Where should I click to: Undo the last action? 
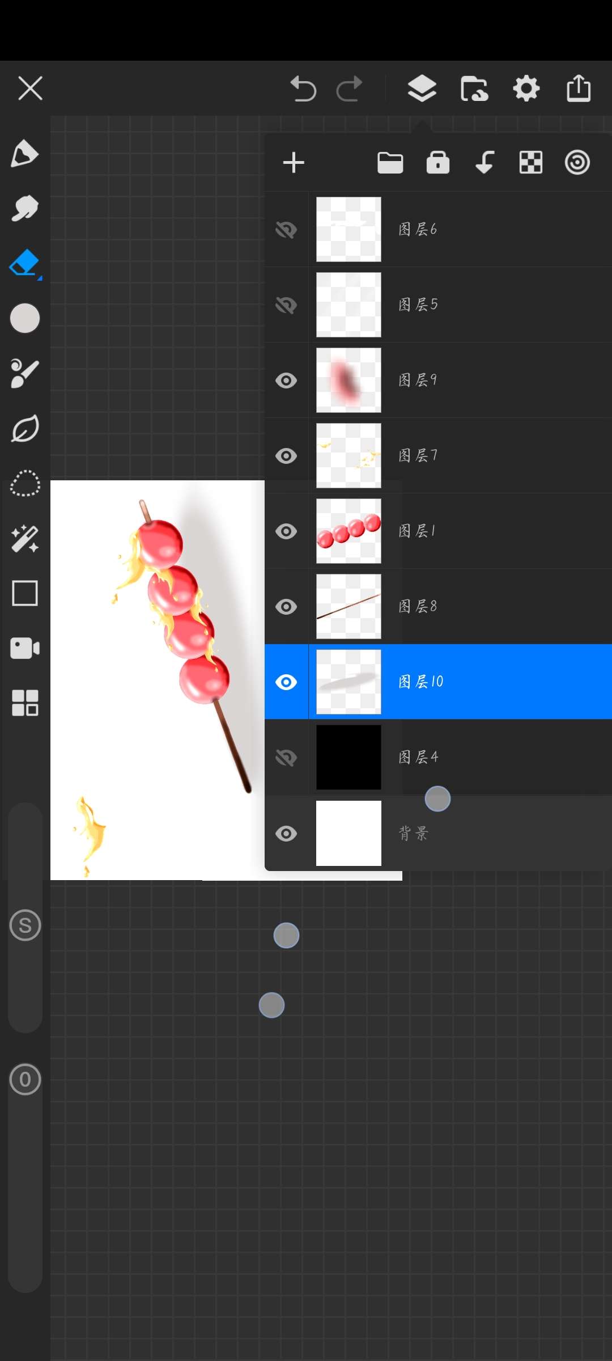[303, 89]
